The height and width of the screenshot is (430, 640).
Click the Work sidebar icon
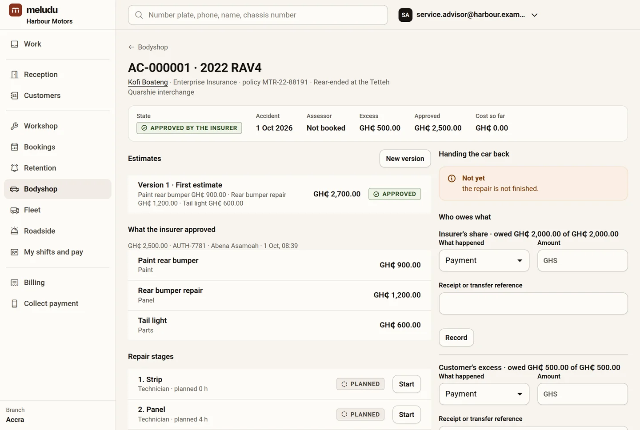(15, 44)
